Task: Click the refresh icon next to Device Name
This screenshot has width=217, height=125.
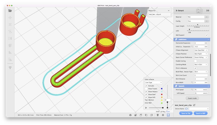Action: tap(186, 109)
